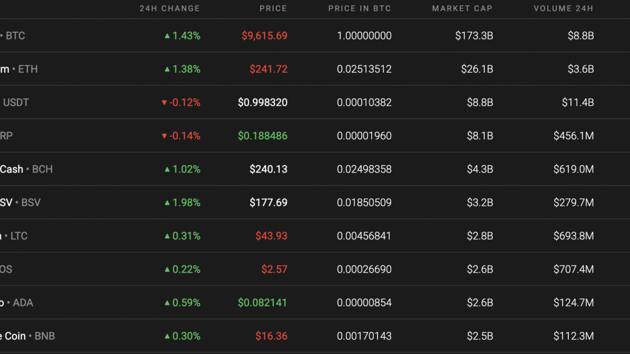Click the $26.1B market cap
This screenshot has width=630, height=354.
click(x=477, y=69)
